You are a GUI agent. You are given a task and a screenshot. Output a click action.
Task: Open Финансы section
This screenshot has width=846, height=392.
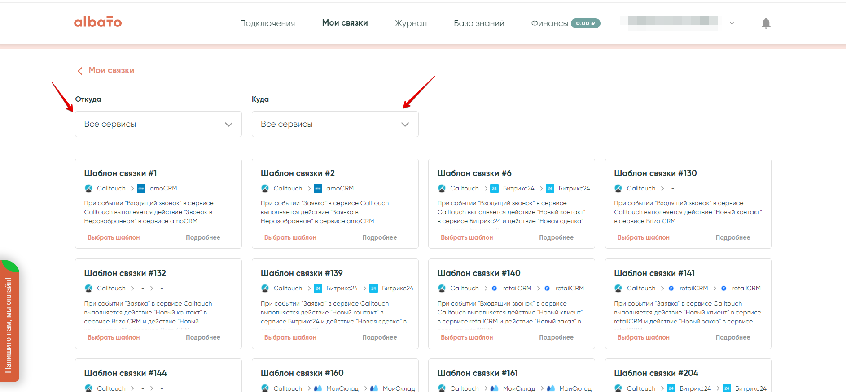pyautogui.click(x=550, y=23)
